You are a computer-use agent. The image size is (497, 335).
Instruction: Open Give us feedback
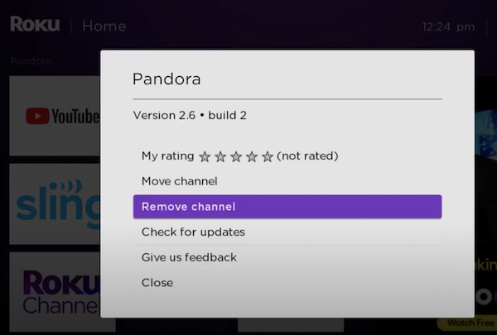tap(189, 257)
